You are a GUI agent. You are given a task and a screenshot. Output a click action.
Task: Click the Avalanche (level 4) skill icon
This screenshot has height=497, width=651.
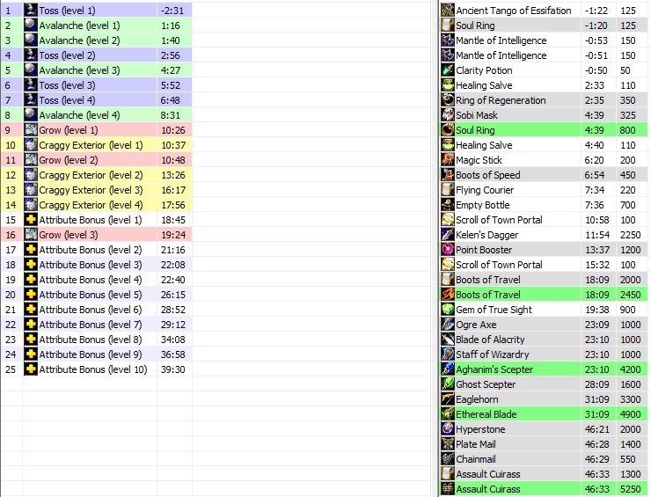(31, 114)
